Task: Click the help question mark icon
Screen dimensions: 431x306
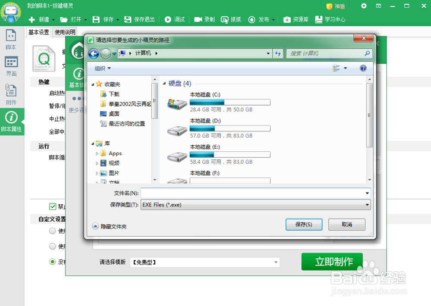Action: (x=363, y=68)
